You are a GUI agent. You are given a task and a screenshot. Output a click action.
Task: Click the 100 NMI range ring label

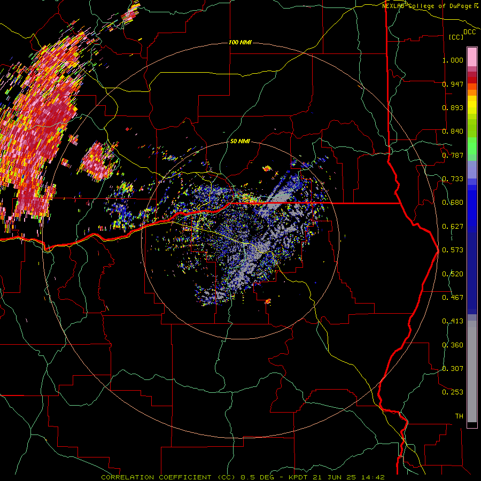tap(240, 42)
